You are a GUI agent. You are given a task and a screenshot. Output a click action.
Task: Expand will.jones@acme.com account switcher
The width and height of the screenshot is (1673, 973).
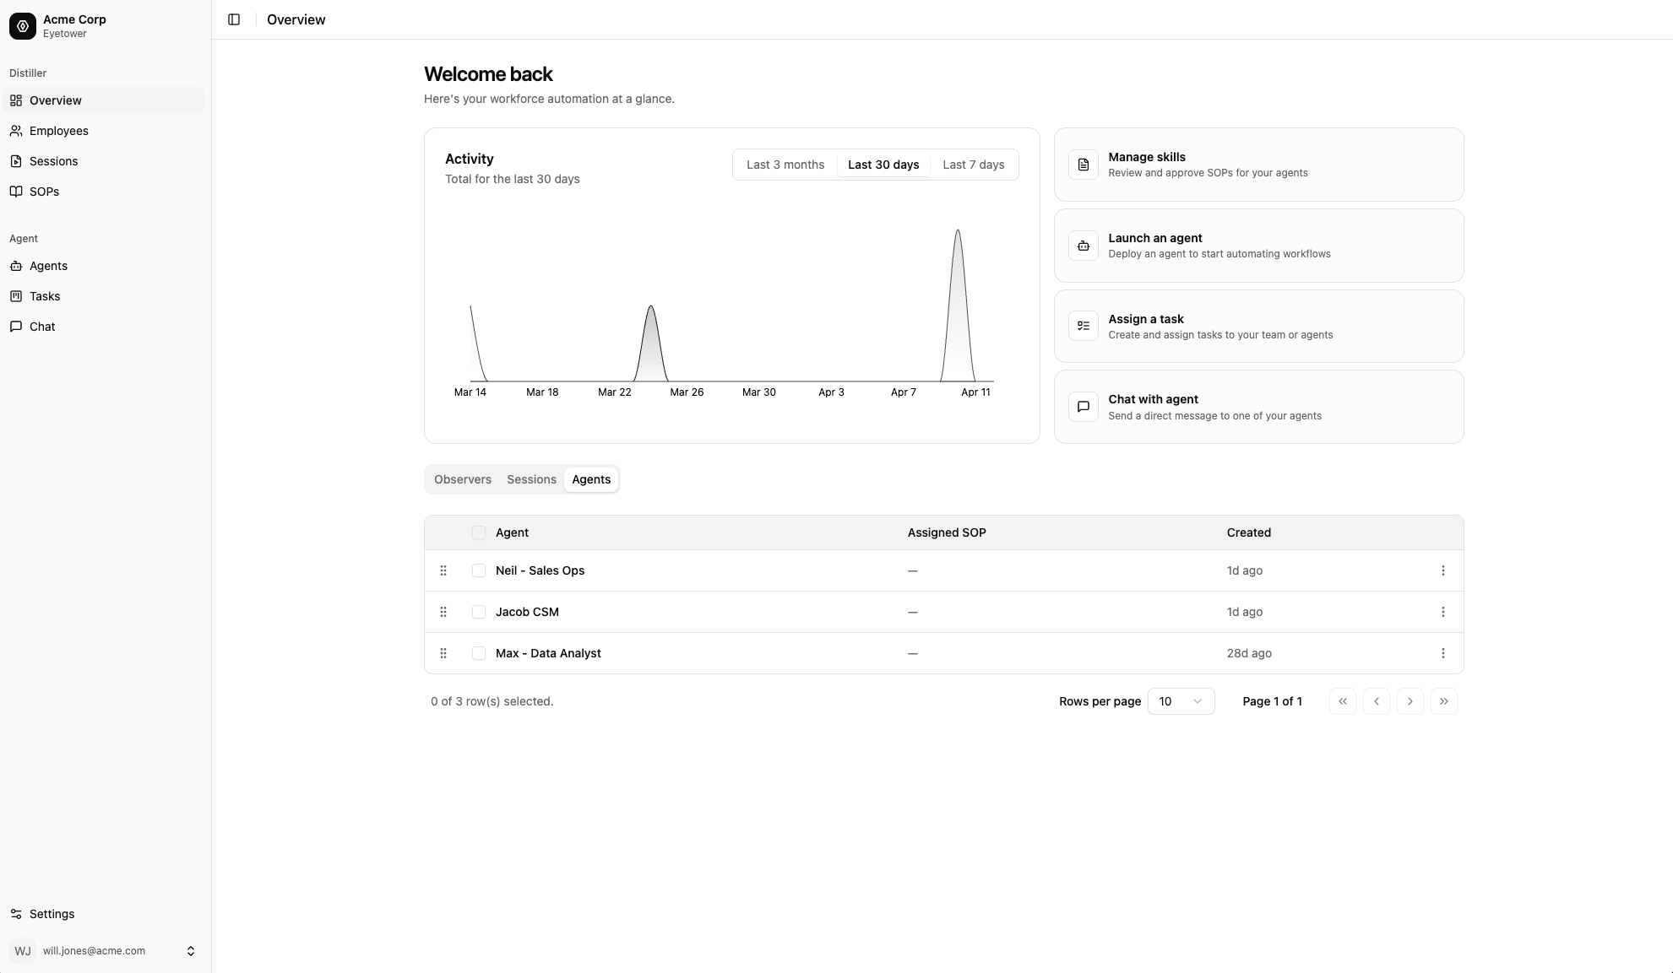click(191, 951)
